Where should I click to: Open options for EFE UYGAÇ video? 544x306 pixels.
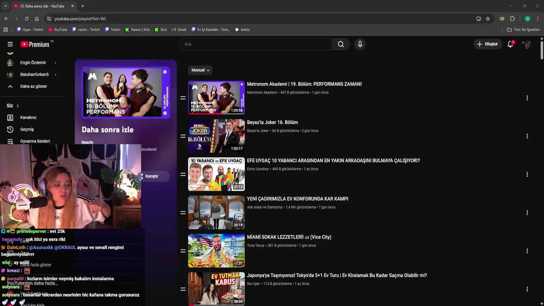(527, 174)
